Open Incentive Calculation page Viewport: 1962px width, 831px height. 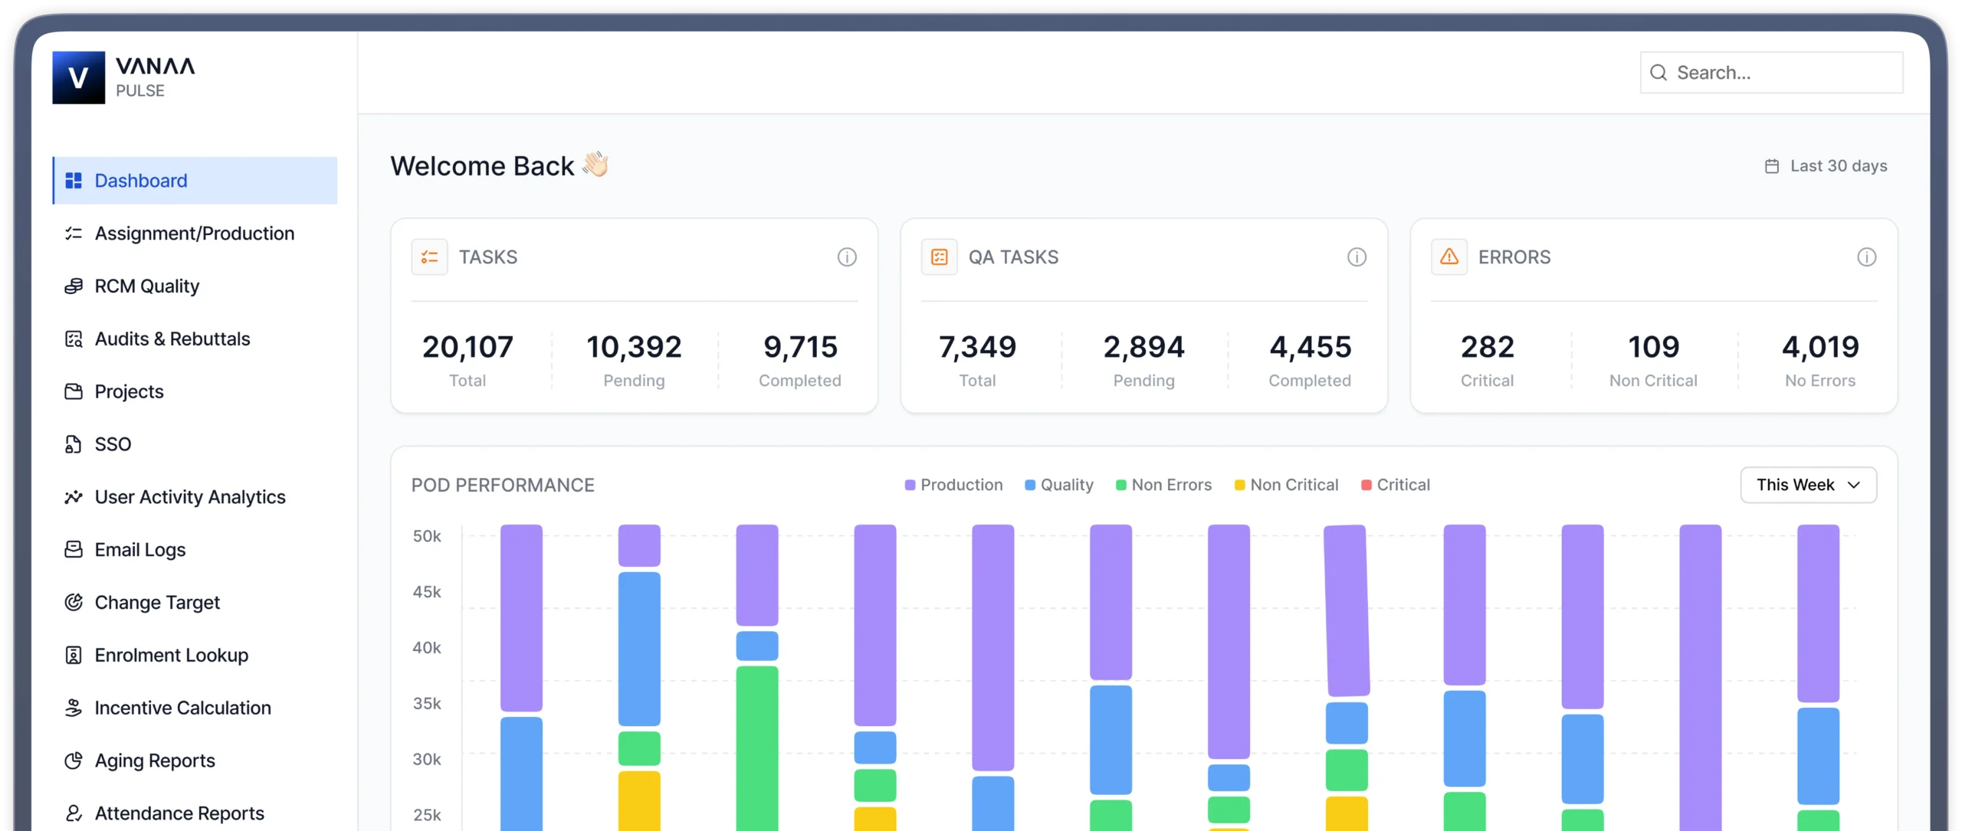coord(195,708)
